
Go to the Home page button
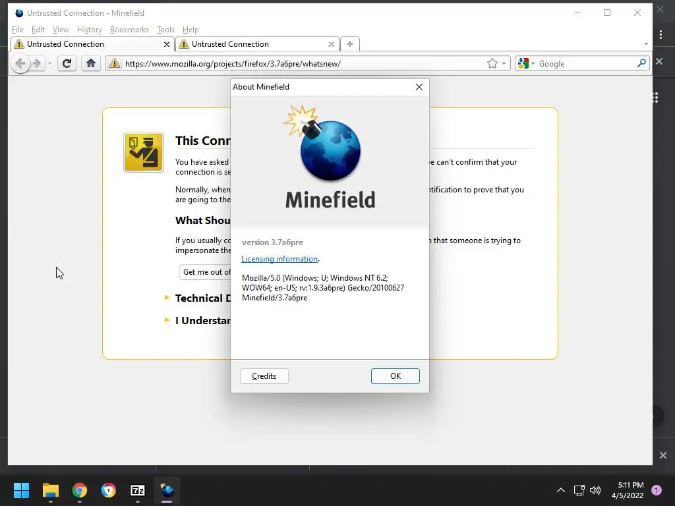coord(90,64)
